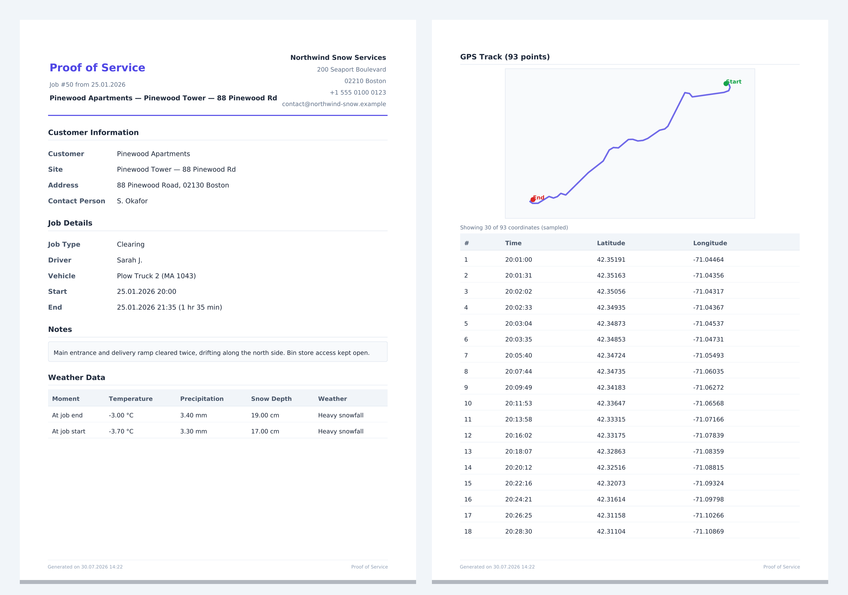Click the 'Temperature' column header
Screen dimensions: 848x595
tap(131, 399)
